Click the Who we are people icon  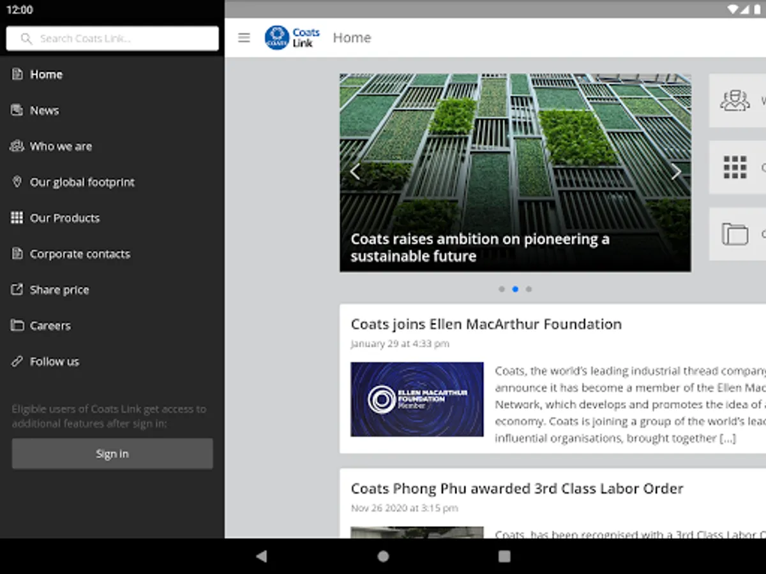click(17, 146)
